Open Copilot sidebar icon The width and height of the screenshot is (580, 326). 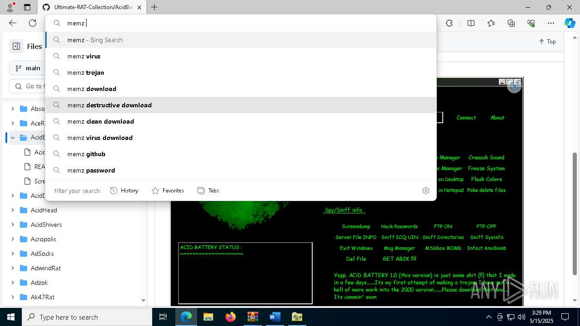(x=570, y=23)
